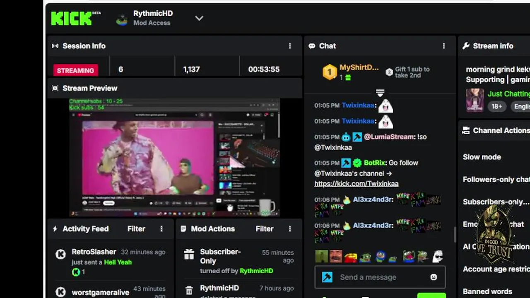
Task: Click the green Chat send button
Action: pyautogui.click(x=431, y=296)
